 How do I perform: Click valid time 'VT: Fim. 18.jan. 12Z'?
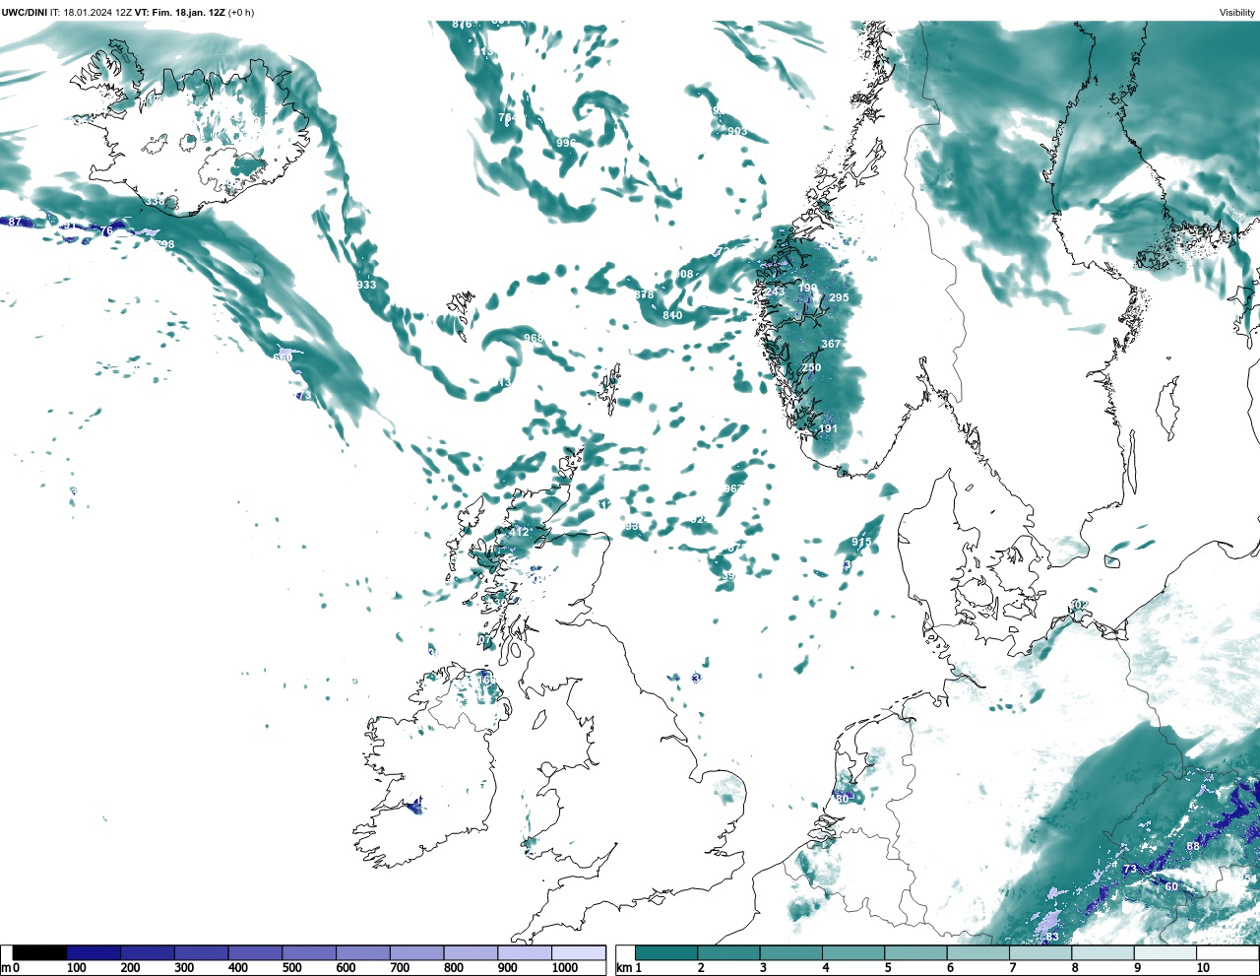point(179,12)
